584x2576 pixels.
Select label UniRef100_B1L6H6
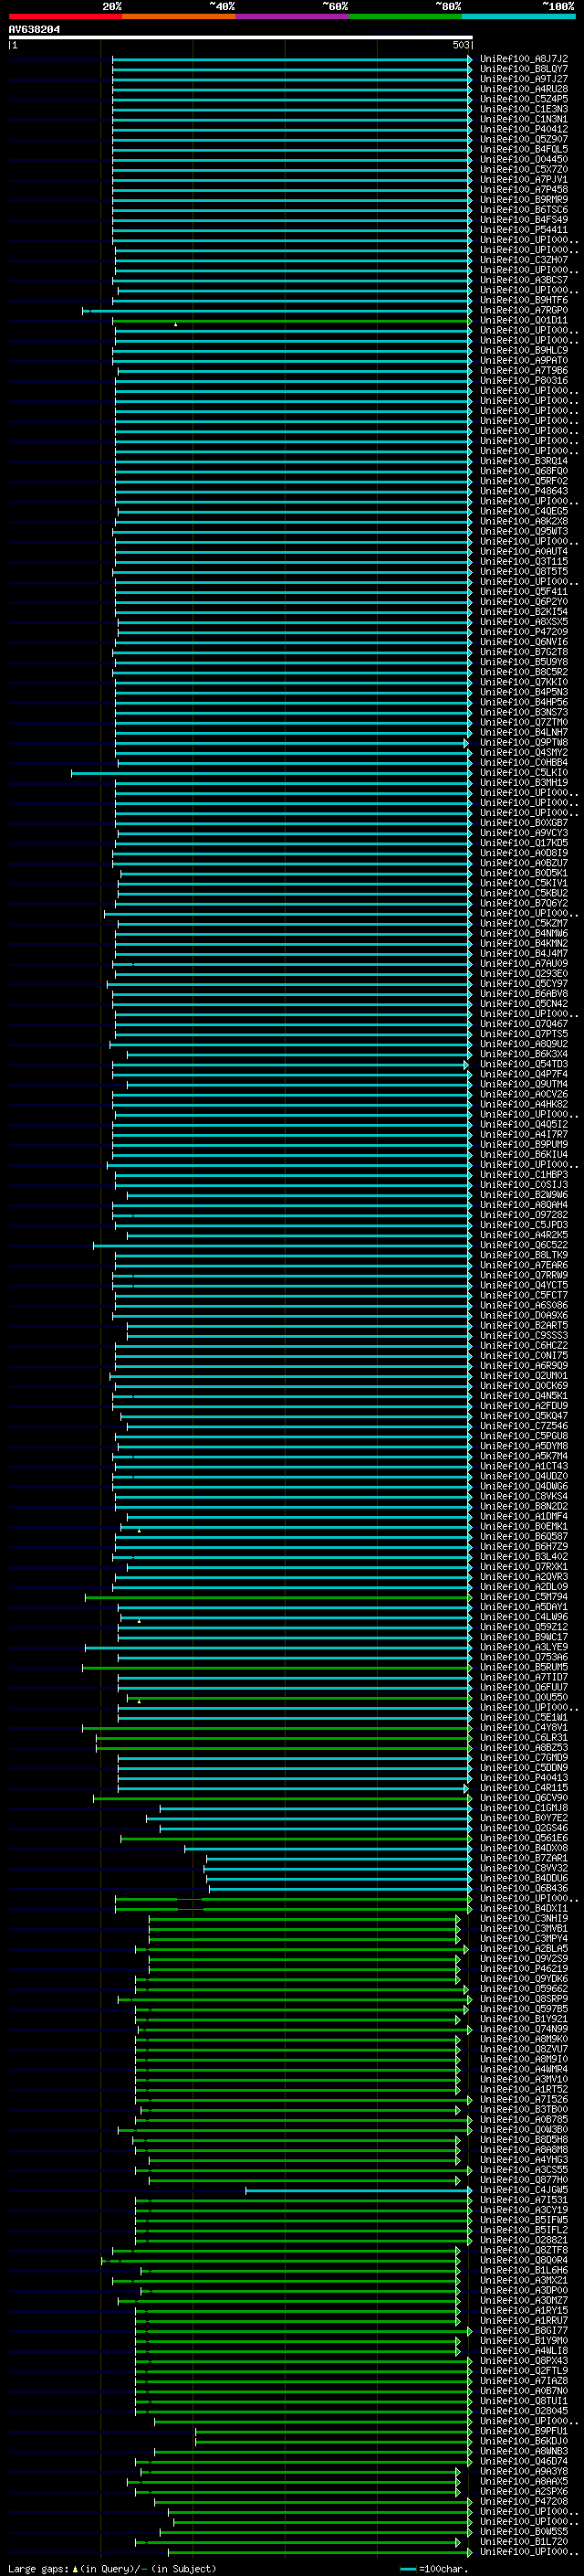pos(524,2271)
